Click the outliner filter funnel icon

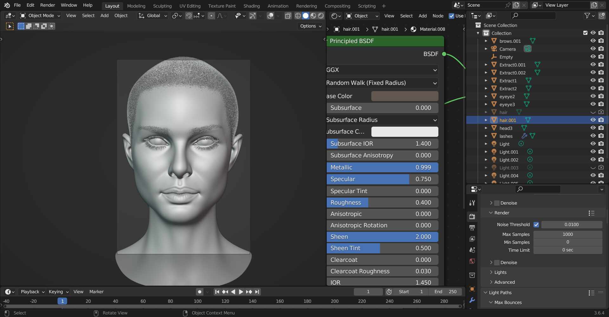(x=587, y=16)
